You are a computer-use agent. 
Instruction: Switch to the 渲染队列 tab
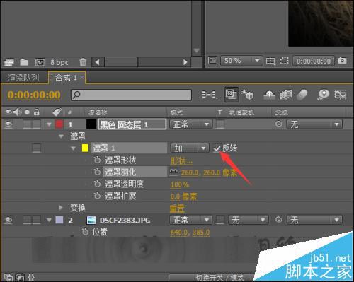[23, 78]
